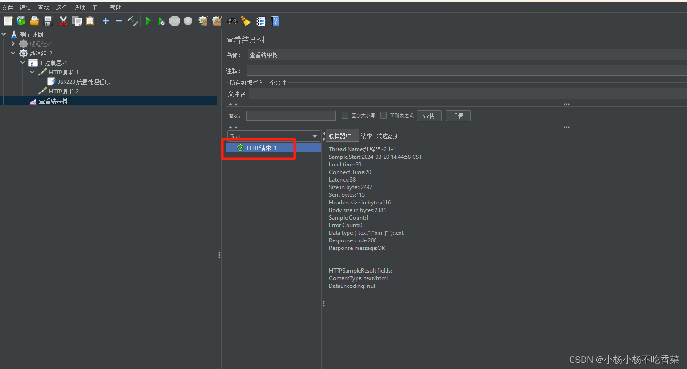Select HTTP请求-2 in the tree
The width and height of the screenshot is (687, 369).
click(64, 91)
